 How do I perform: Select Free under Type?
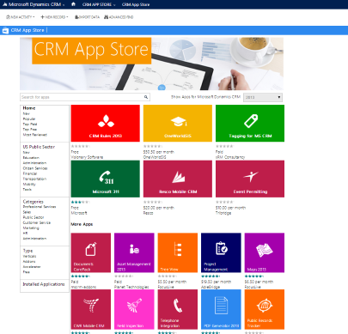coord(27,272)
